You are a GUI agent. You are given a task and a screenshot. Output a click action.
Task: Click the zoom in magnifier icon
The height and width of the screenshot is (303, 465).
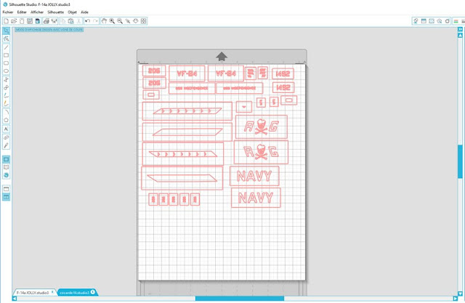pyautogui.click(x=112, y=21)
